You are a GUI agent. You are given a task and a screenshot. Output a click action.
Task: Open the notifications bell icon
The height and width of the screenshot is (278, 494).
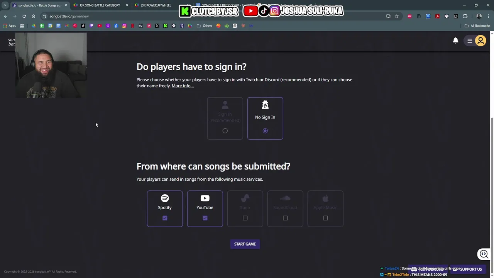tap(455, 41)
